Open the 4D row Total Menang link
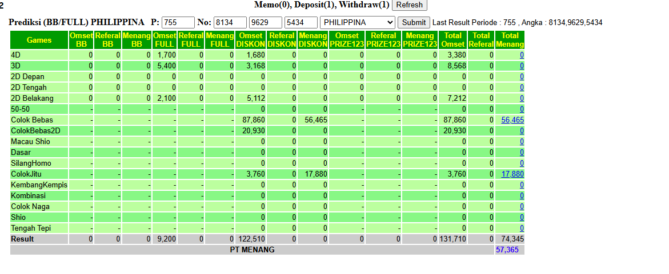Screen dimensions: 669x274 [522, 55]
